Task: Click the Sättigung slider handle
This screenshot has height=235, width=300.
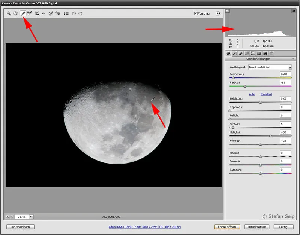Action: click(260, 173)
